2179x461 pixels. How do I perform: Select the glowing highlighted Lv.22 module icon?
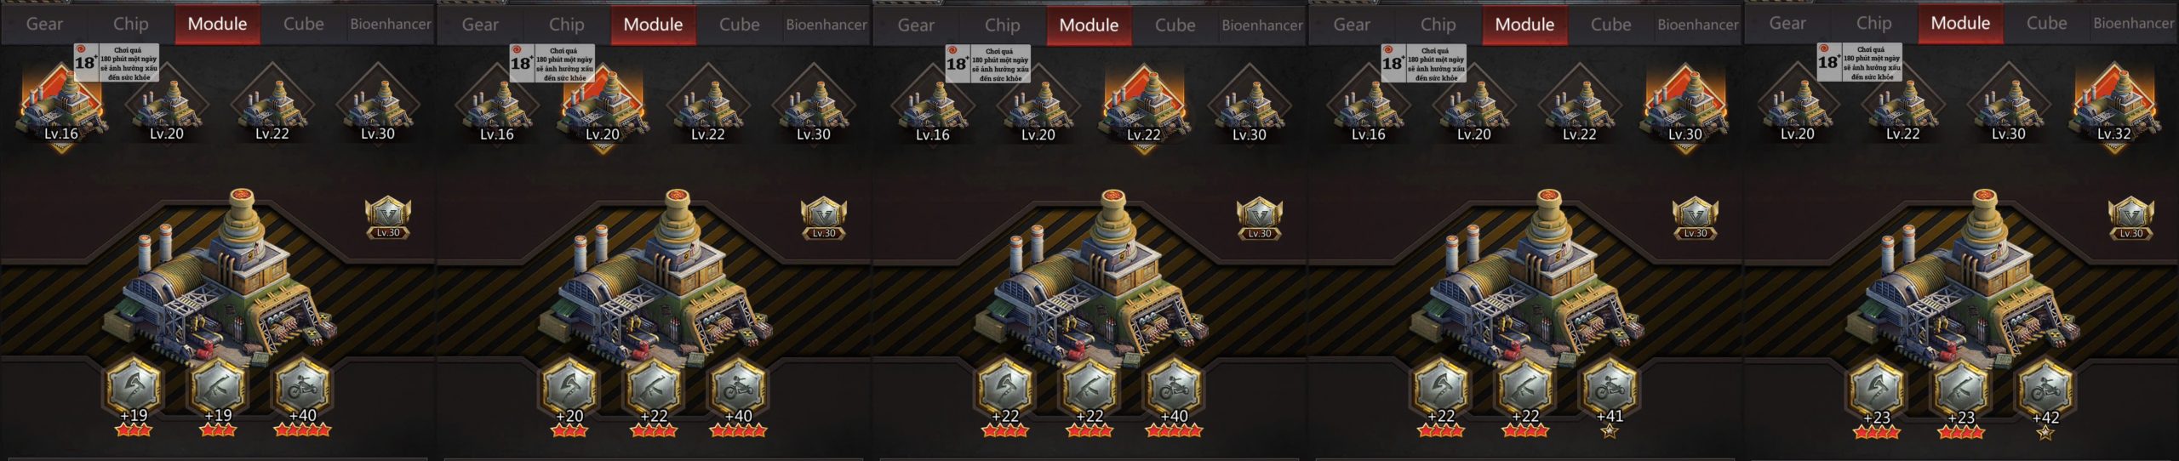[x=1143, y=108]
